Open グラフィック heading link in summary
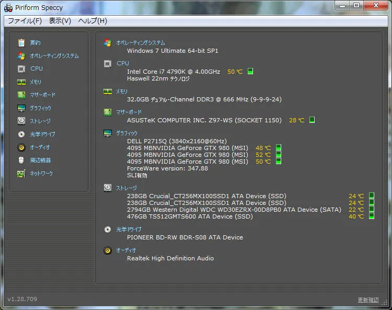392x310 pixels. coord(127,133)
